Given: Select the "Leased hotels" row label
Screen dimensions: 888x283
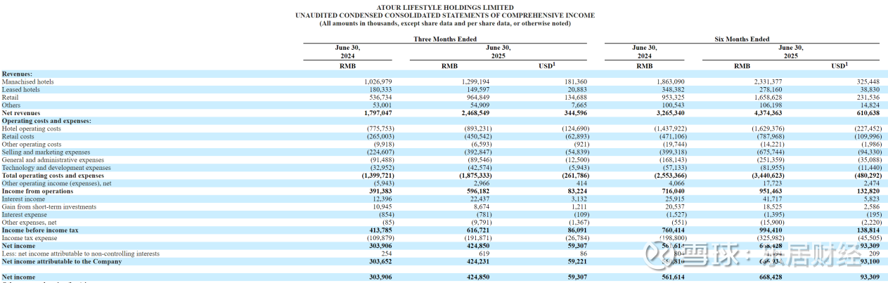Looking at the screenshot, I should [21, 90].
